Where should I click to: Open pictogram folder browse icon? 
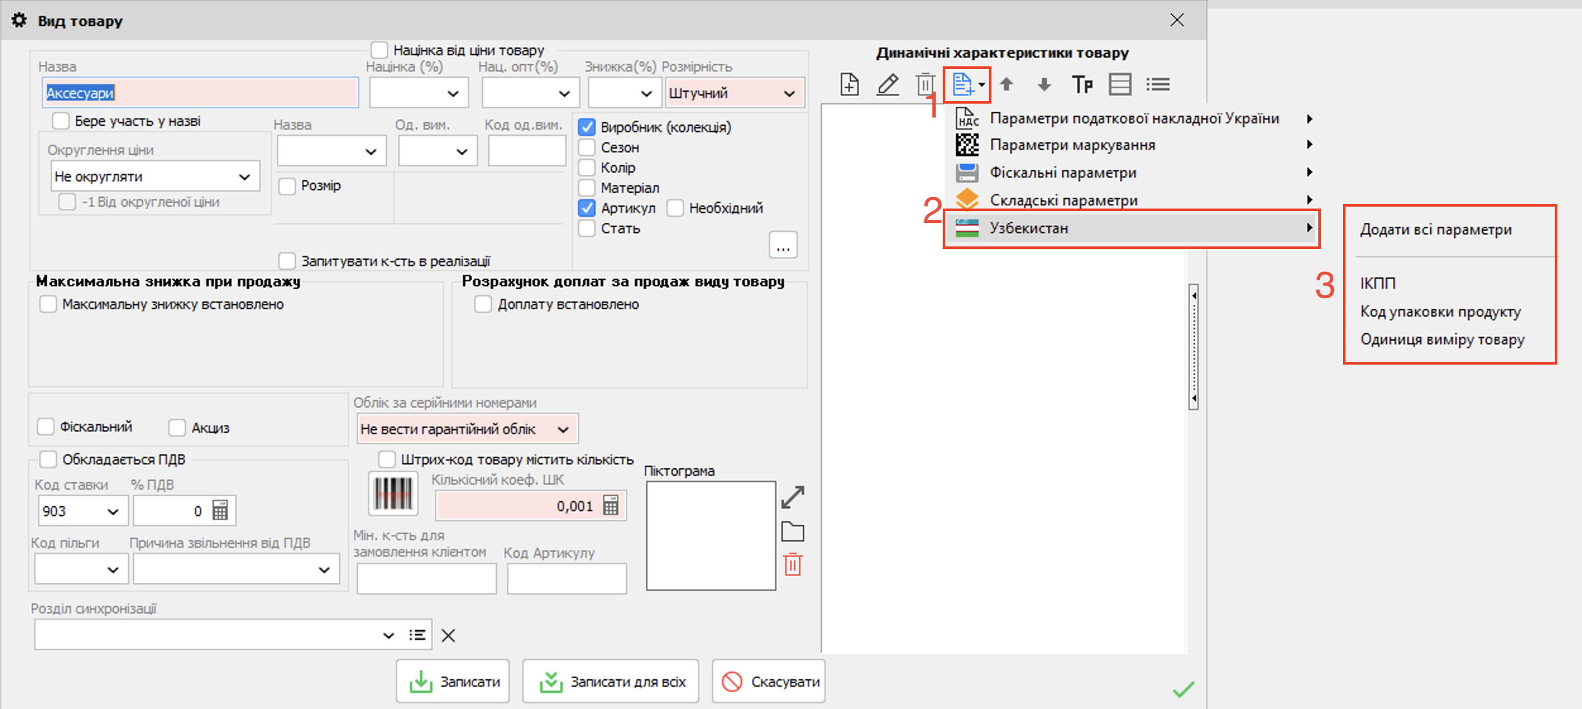pyautogui.click(x=792, y=532)
